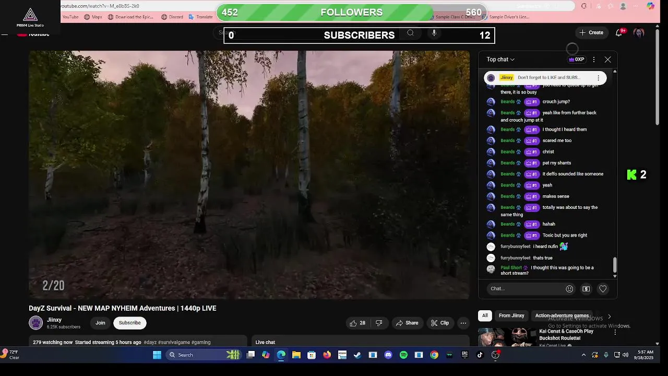
Task: Start voice search with the microphone icon
Action: coord(434,33)
